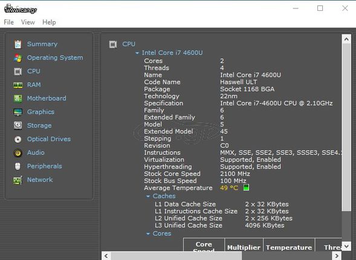Click the 4096 KBytes L3 cache value
This screenshot has height=260, width=356.
click(265, 226)
